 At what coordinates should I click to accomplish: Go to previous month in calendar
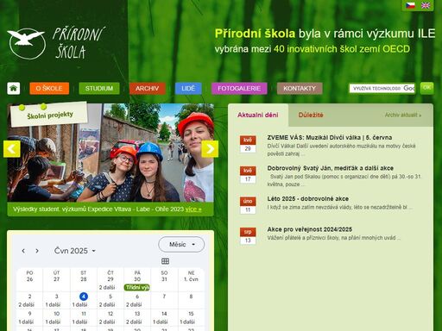(x=23, y=251)
